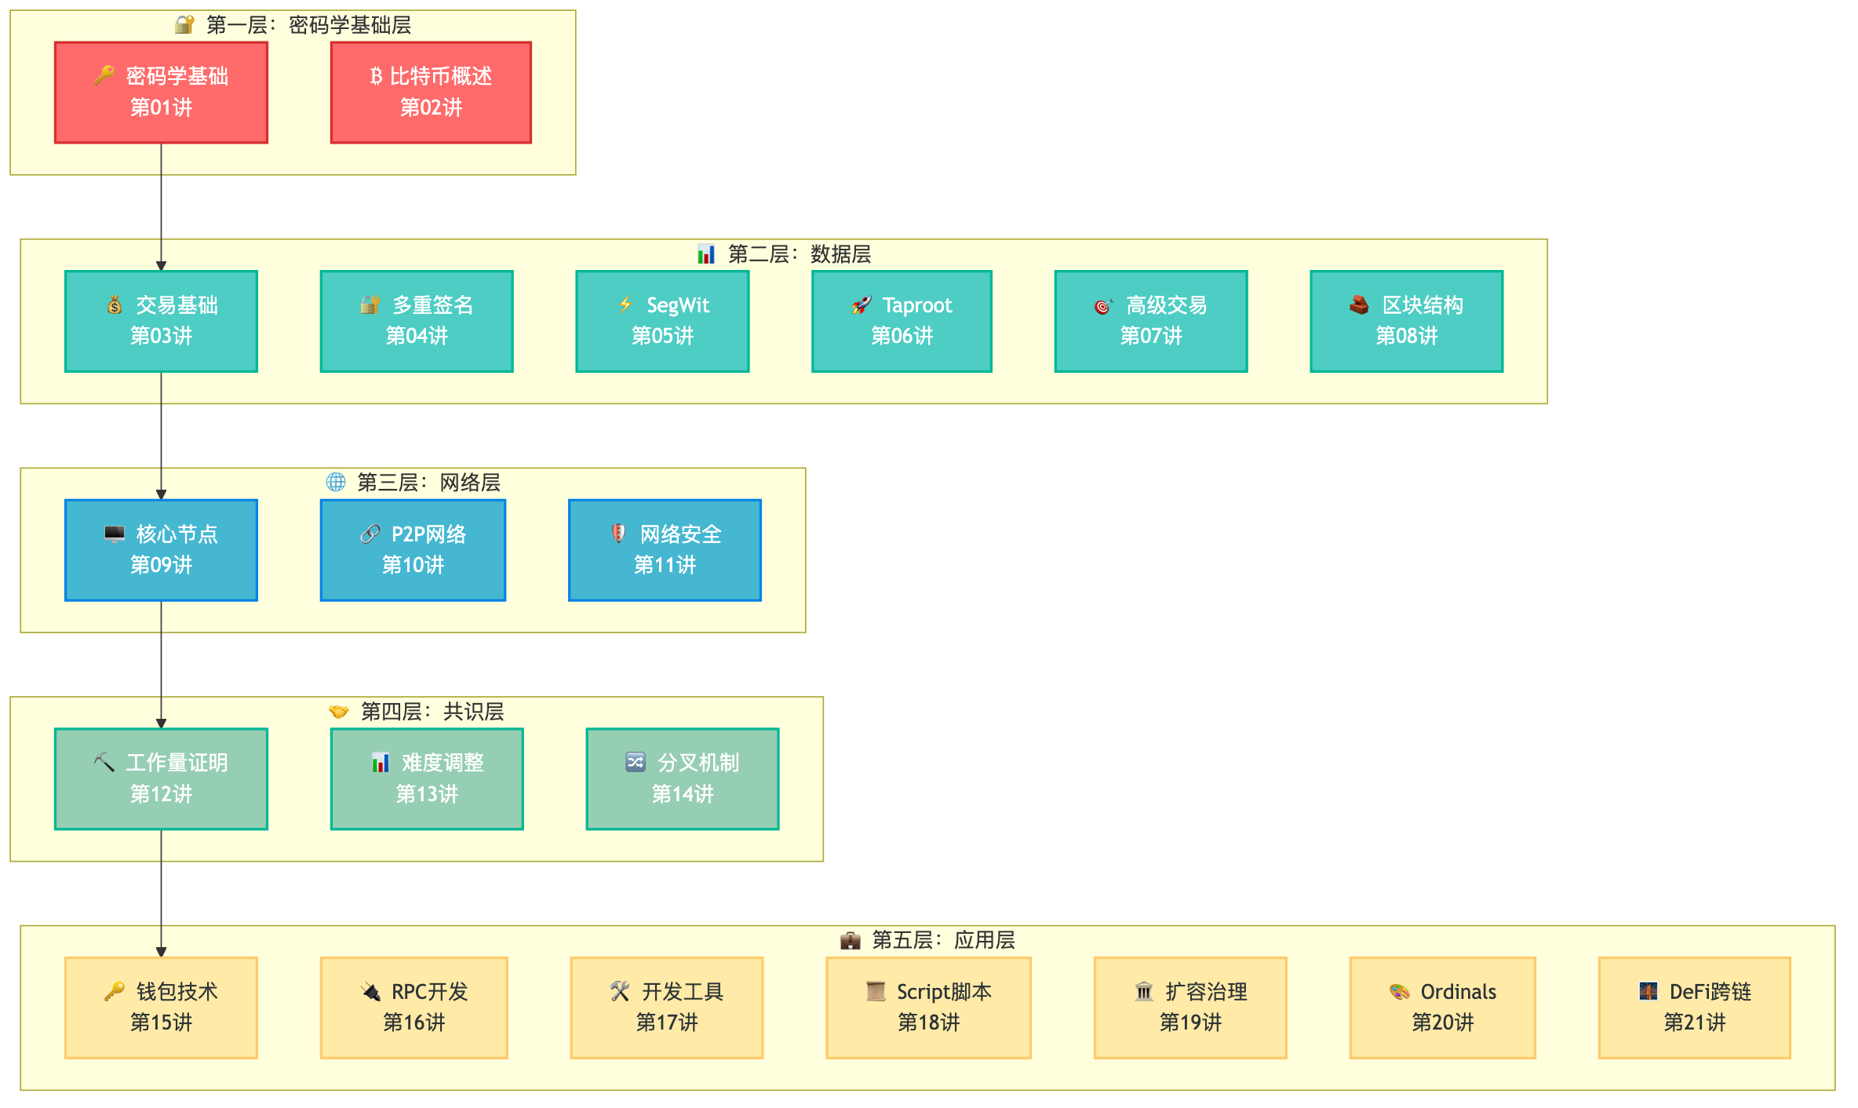Click the hammer-wrench icon in 开发工具

point(620,991)
